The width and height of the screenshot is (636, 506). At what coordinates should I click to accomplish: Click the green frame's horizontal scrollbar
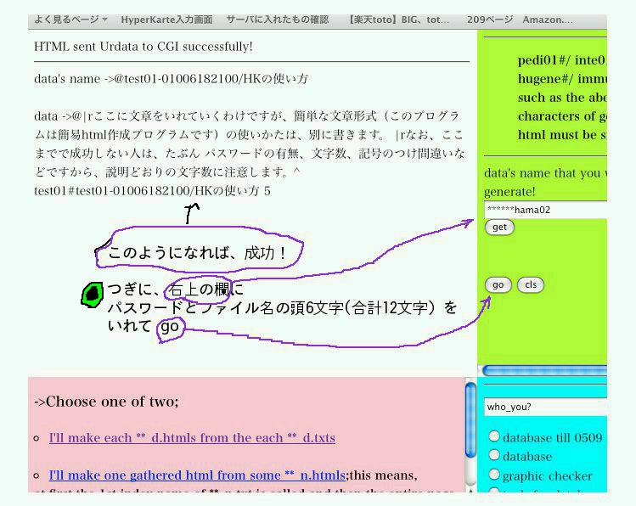(545, 370)
